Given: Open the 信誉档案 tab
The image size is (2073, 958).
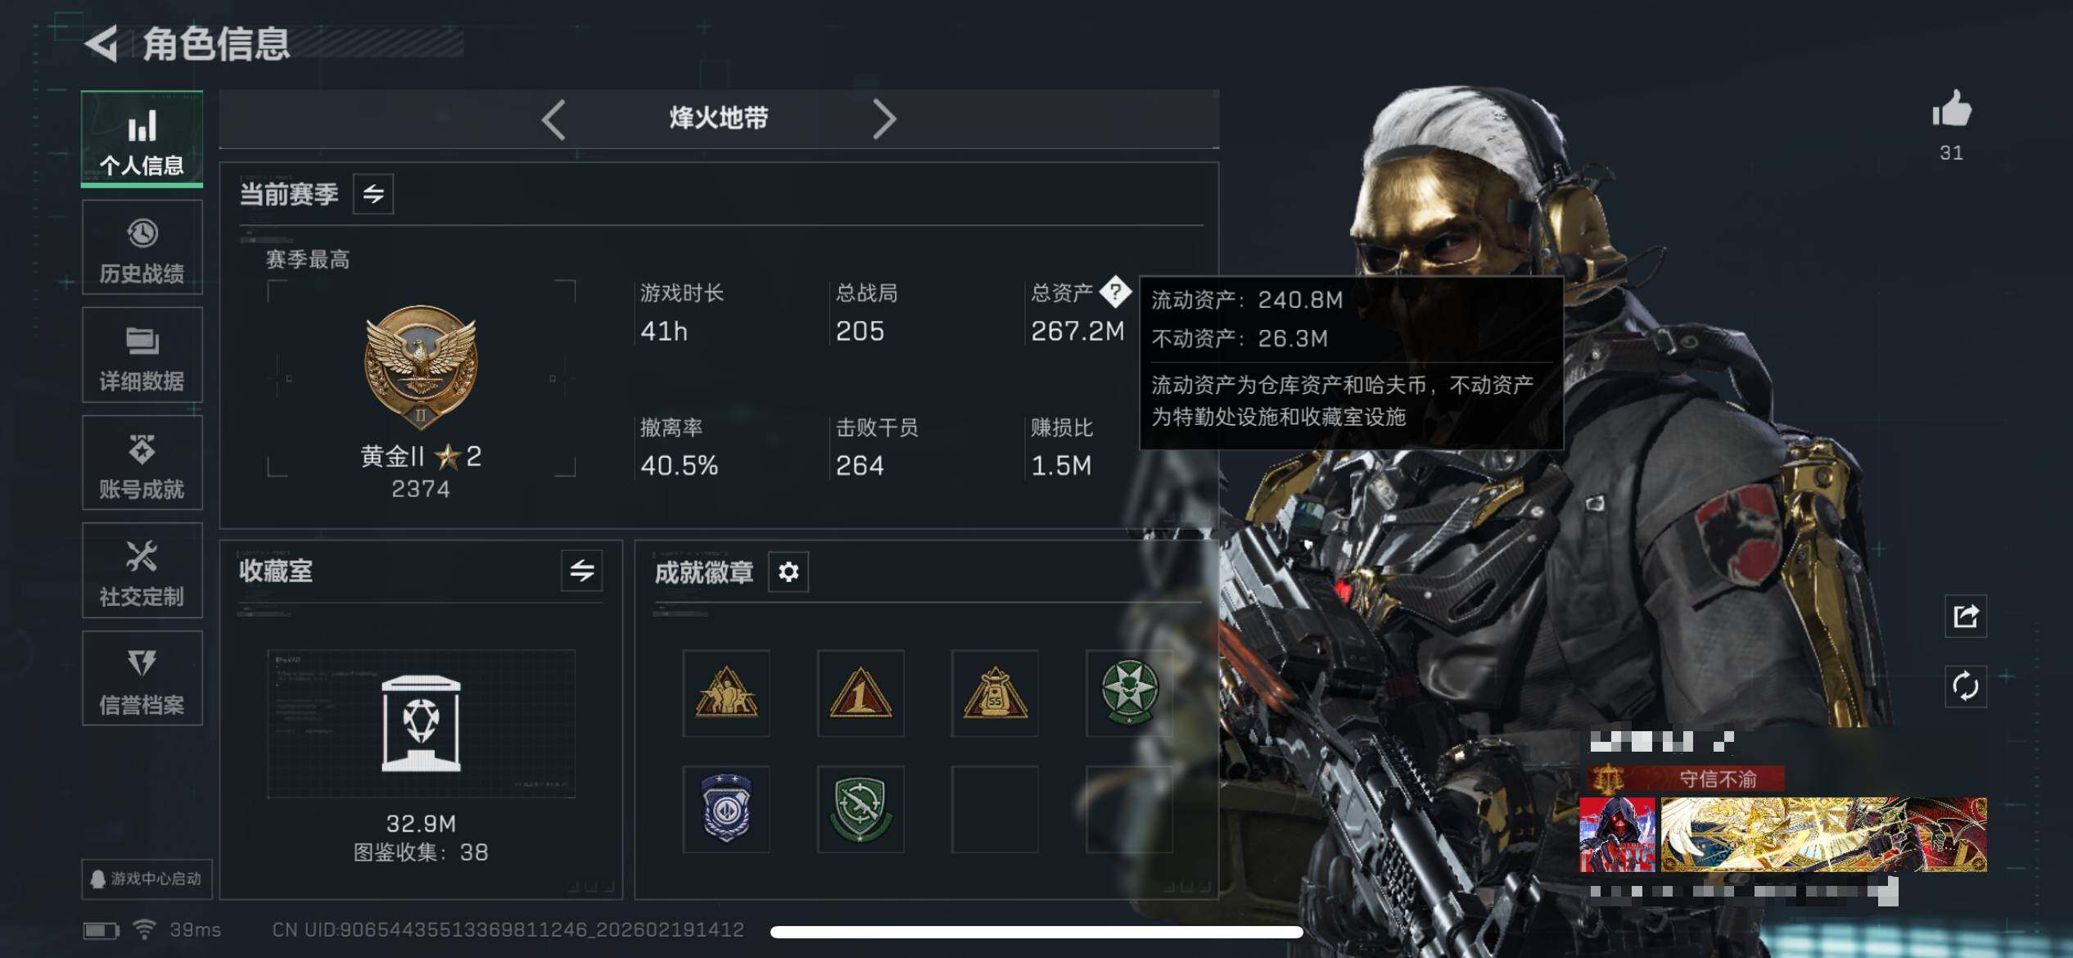Looking at the screenshot, I should coord(142,678).
